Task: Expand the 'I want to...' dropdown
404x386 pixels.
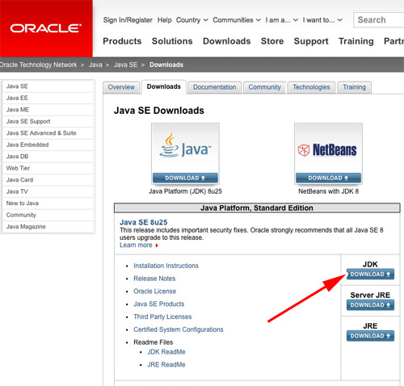Action: [x=322, y=20]
